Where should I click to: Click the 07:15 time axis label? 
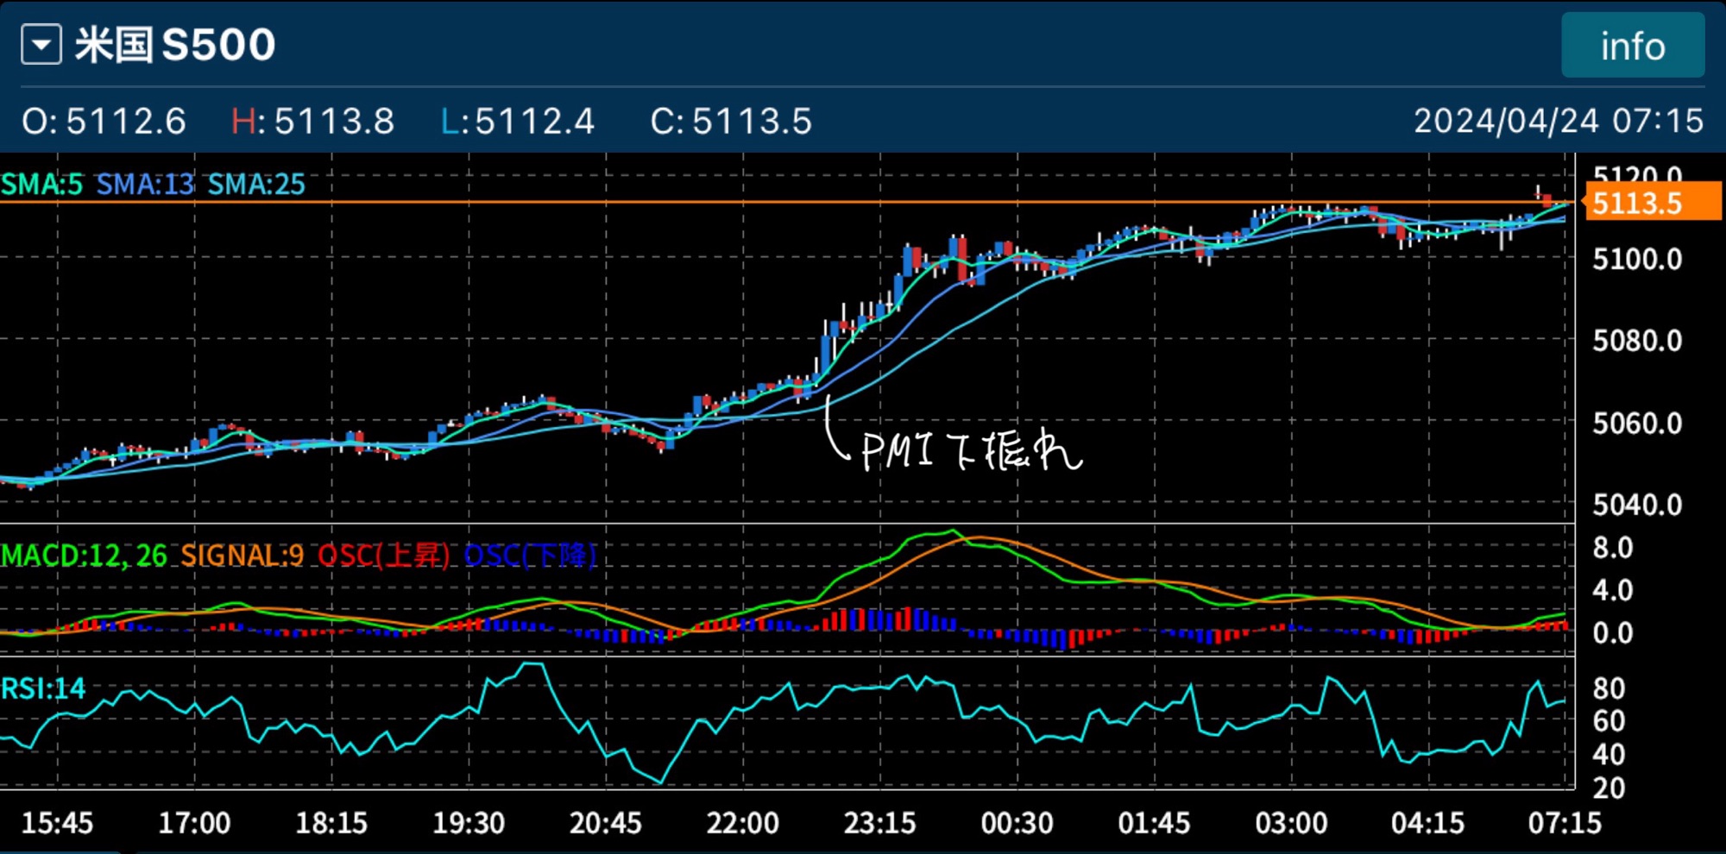(1564, 823)
